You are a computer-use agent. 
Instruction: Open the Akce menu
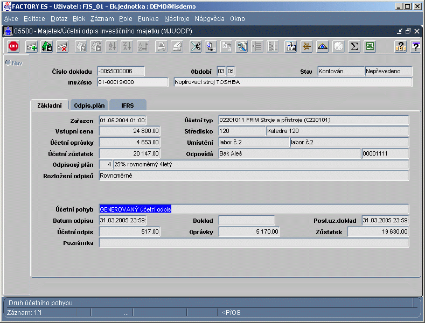pos(11,19)
